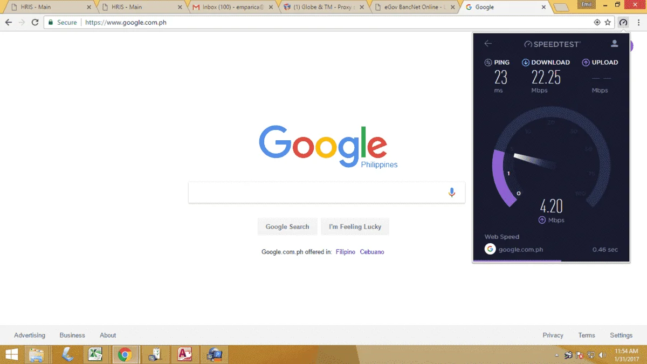Open File Explorer from the taskbar
Screen dimensions: 647x364
(x=36, y=354)
